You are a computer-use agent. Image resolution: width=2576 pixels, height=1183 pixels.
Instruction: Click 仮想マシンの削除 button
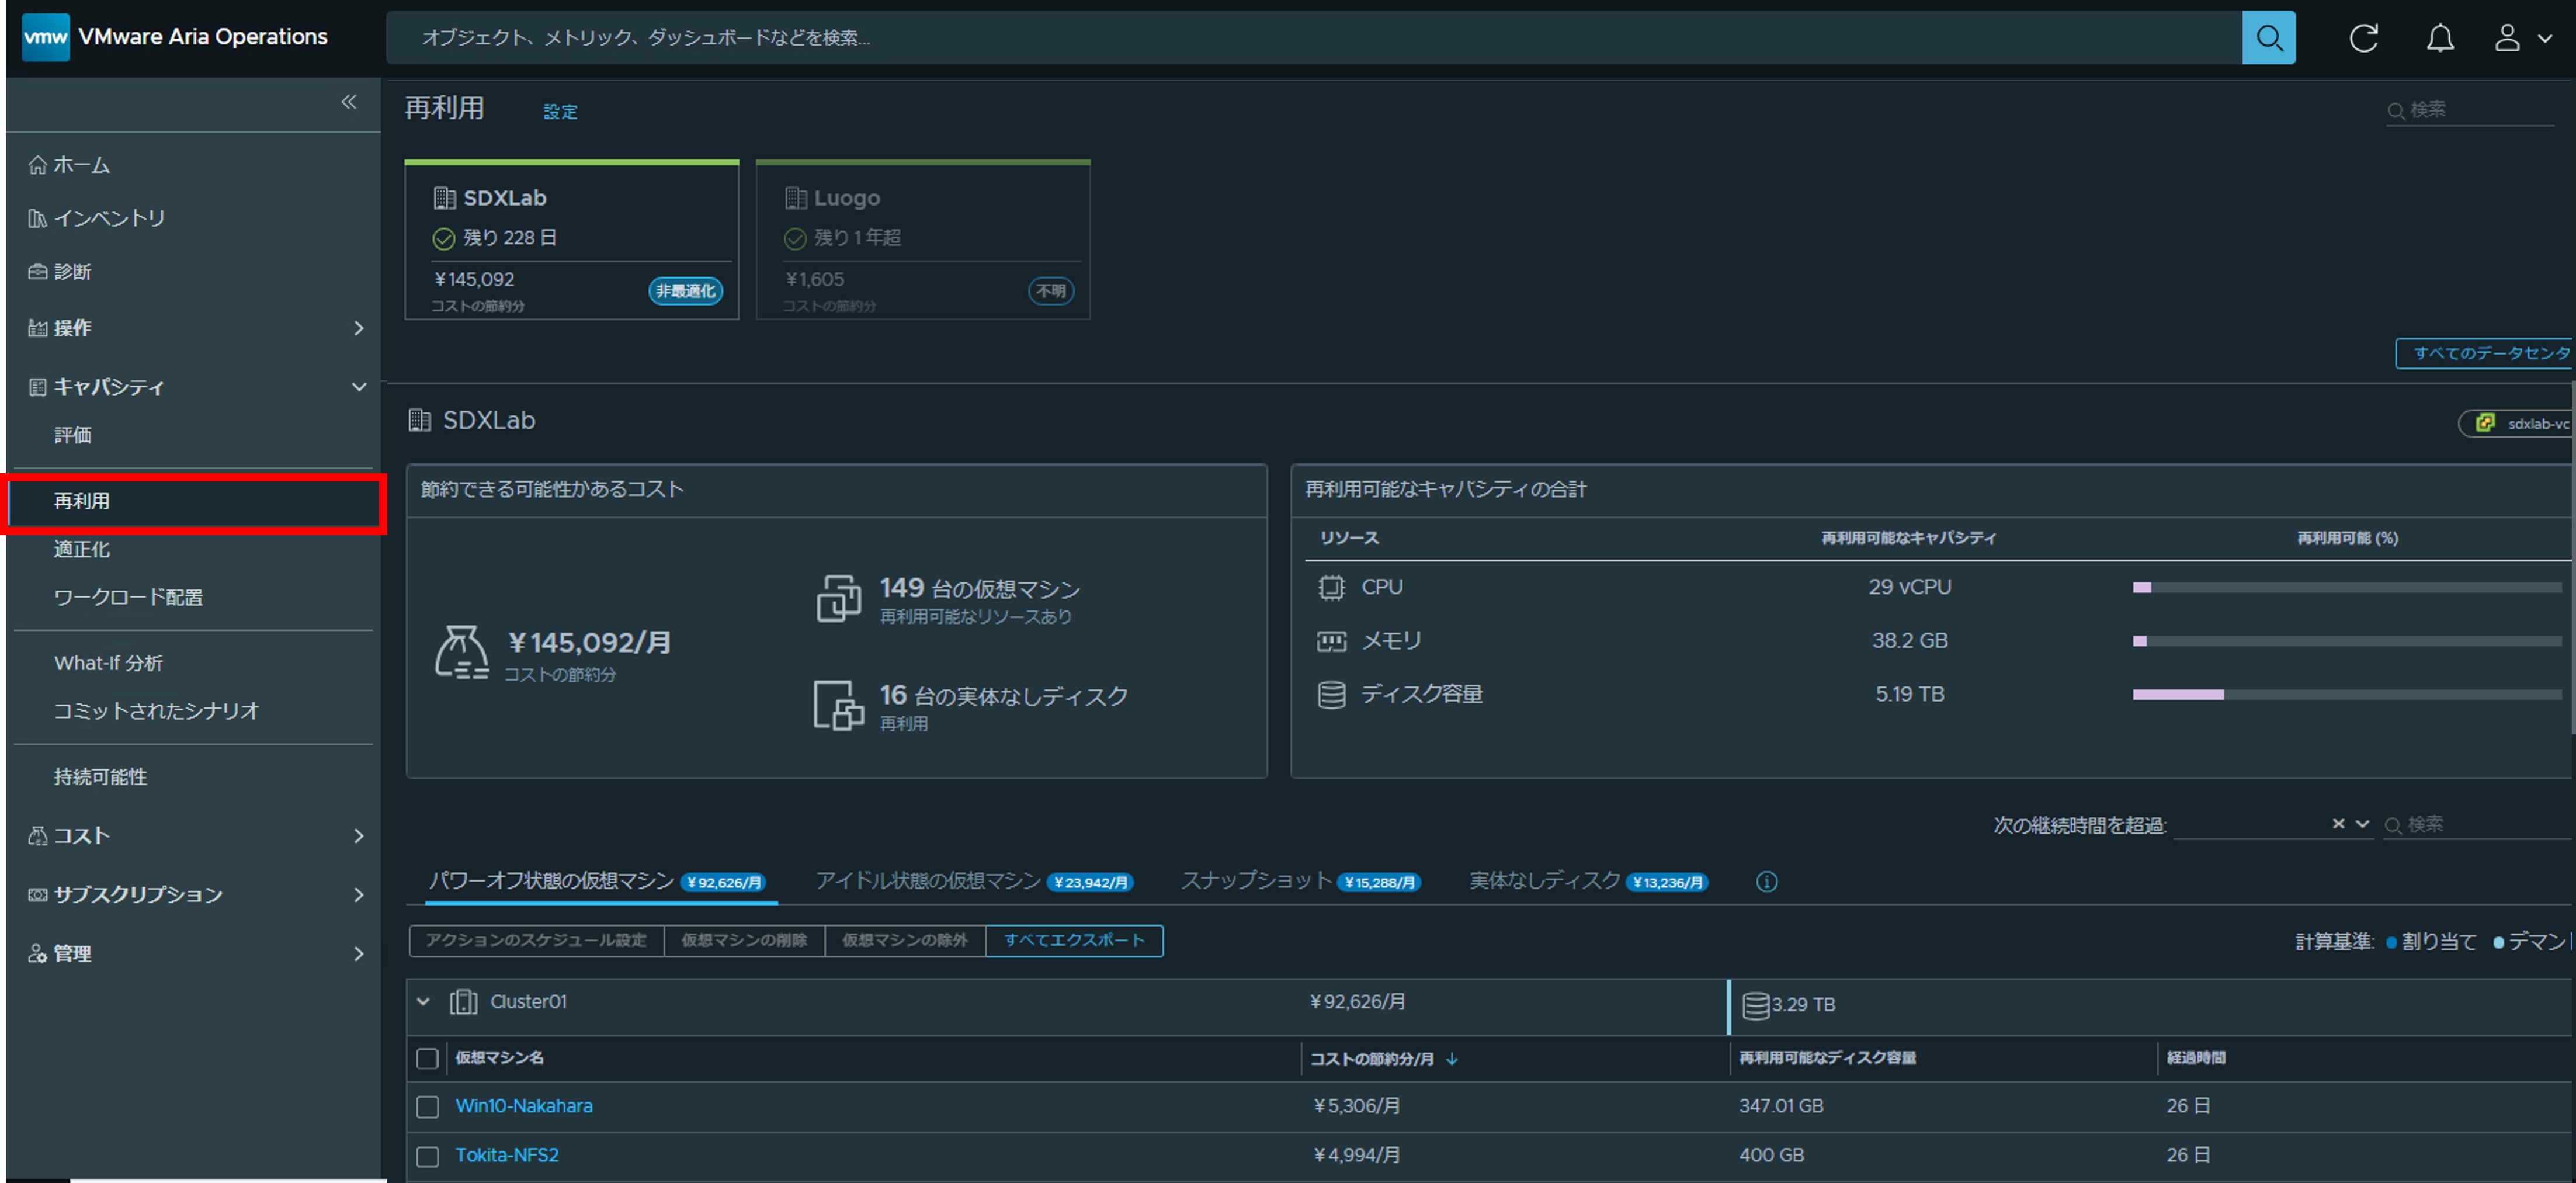[744, 941]
